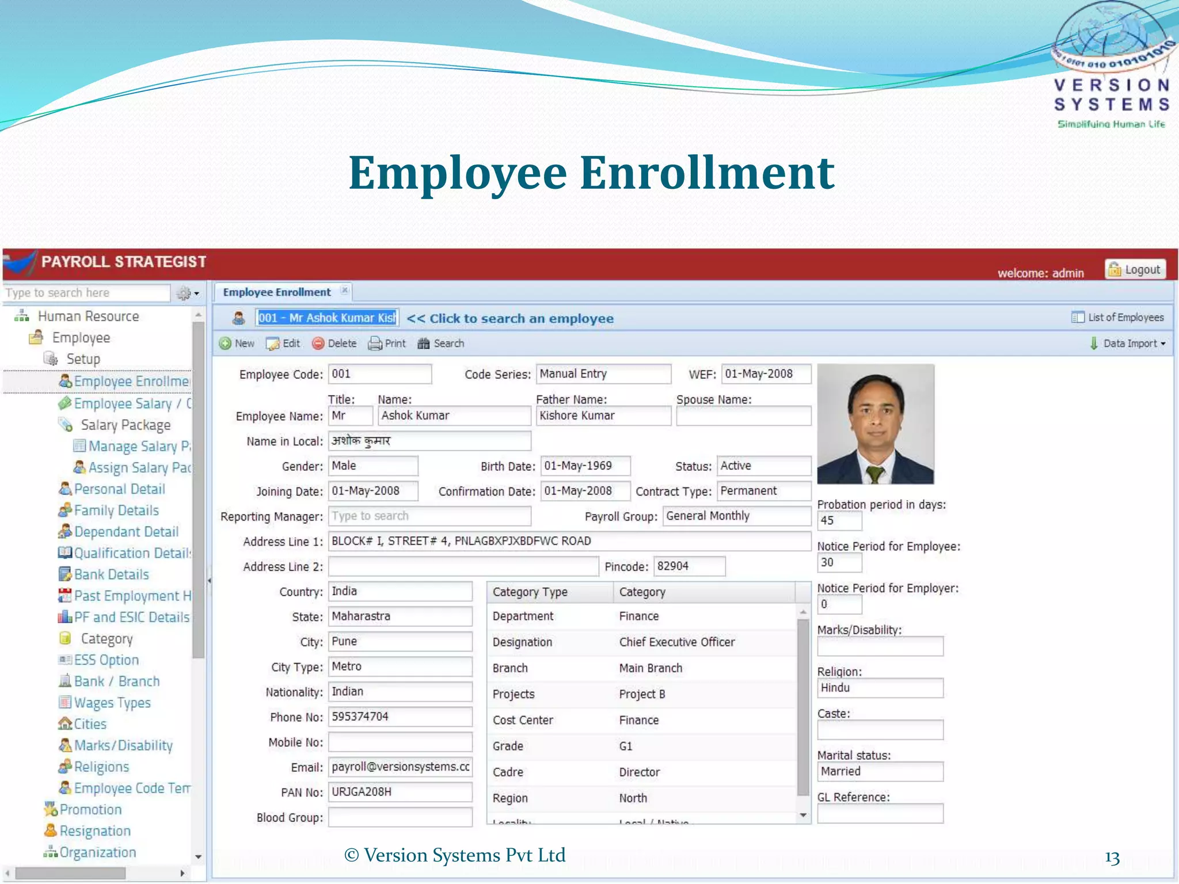Open the Data Import dropdown
Image resolution: width=1179 pixels, height=884 pixels.
(1128, 344)
